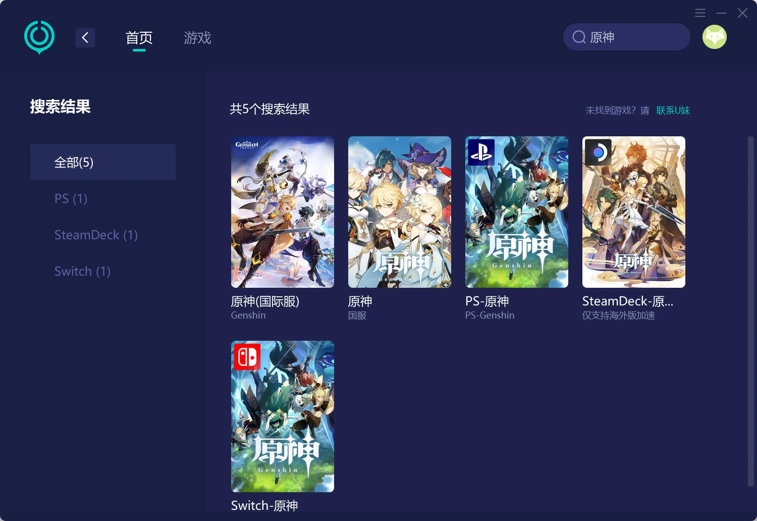Open the fox avatar profile
The width and height of the screenshot is (757, 521).
pyautogui.click(x=715, y=37)
